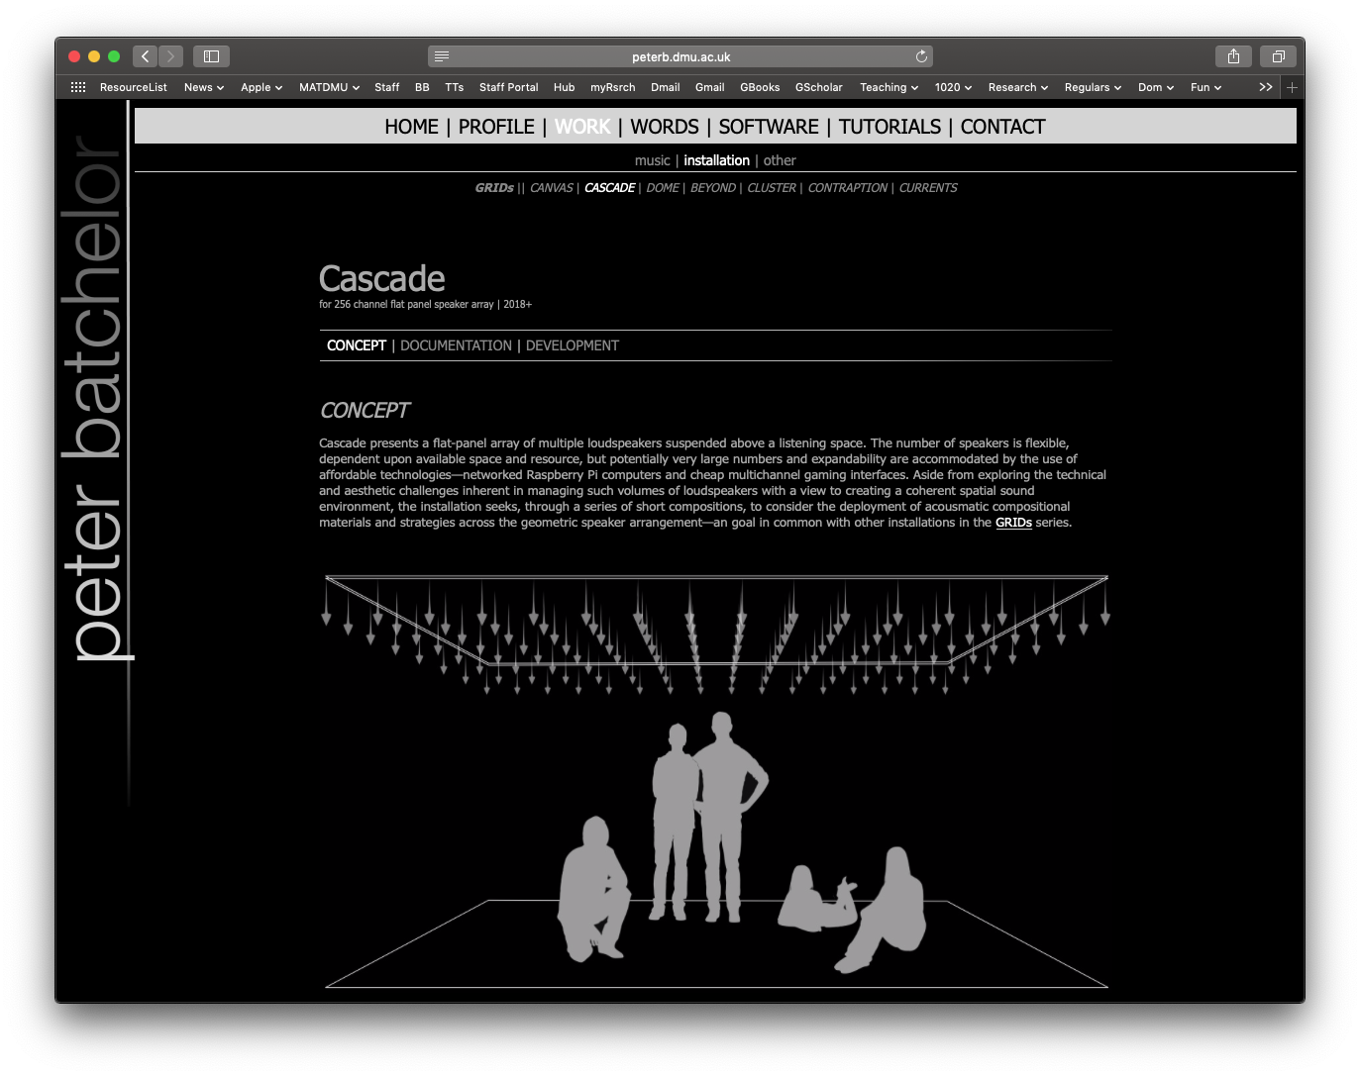The image size is (1360, 1076).
Task: Go to HOME in site navigation
Action: [x=411, y=127]
